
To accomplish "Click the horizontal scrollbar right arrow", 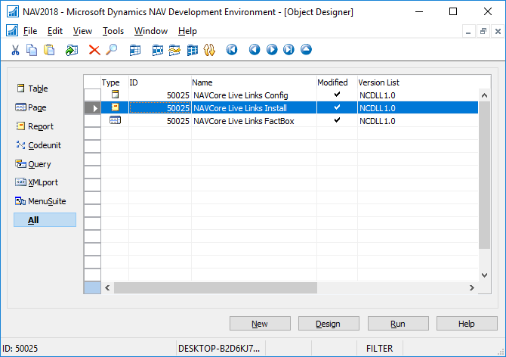I will click(x=472, y=287).
